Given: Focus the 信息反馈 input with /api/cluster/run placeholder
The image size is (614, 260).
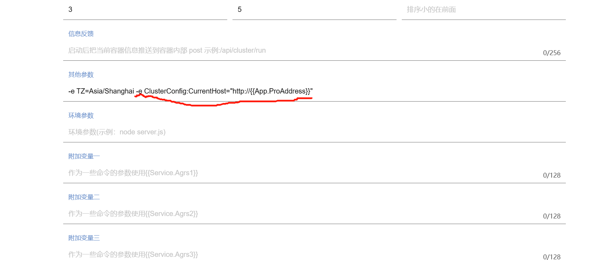Looking at the screenshot, I should (303, 51).
